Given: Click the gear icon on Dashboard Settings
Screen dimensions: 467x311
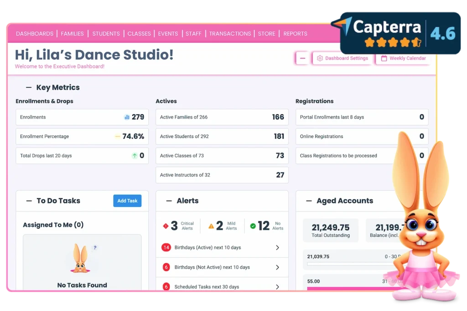Looking at the screenshot, I should (x=319, y=58).
